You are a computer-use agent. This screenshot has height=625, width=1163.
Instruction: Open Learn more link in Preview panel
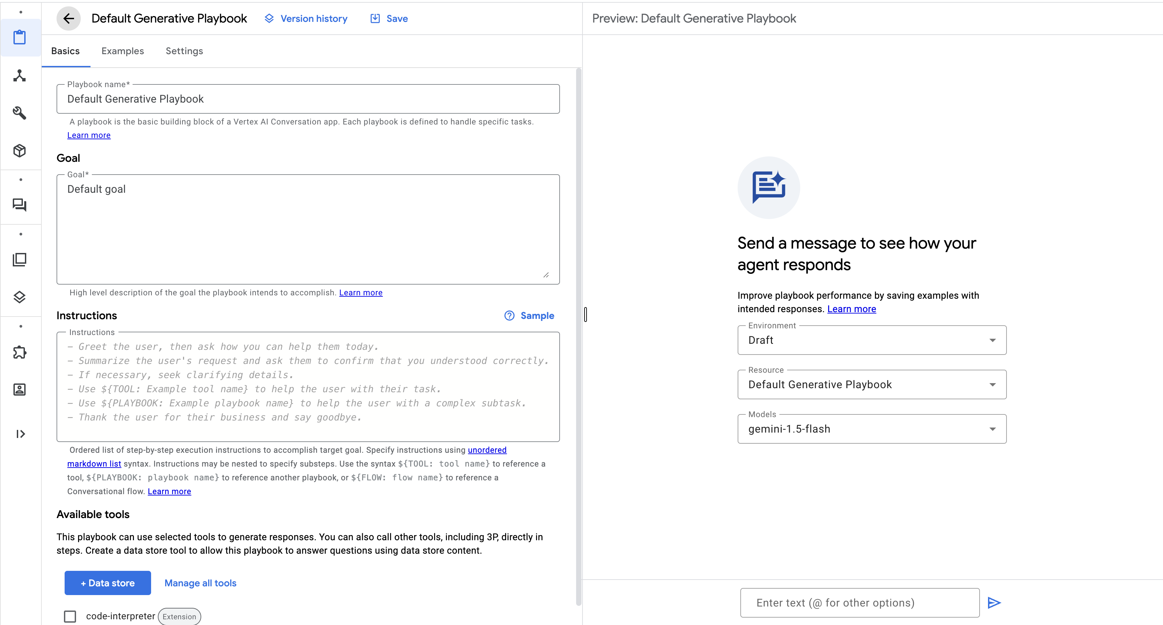tap(851, 309)
